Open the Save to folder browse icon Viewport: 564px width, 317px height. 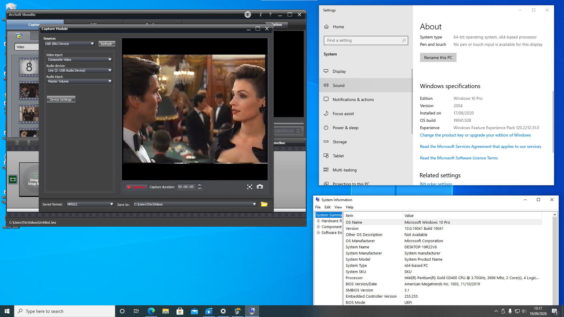264,204
